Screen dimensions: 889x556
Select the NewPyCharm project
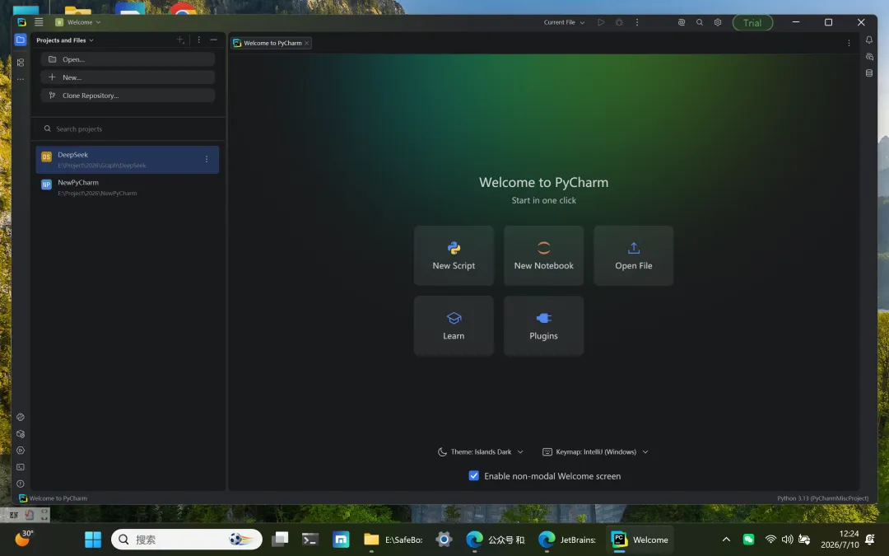click(x=127, y=187)
